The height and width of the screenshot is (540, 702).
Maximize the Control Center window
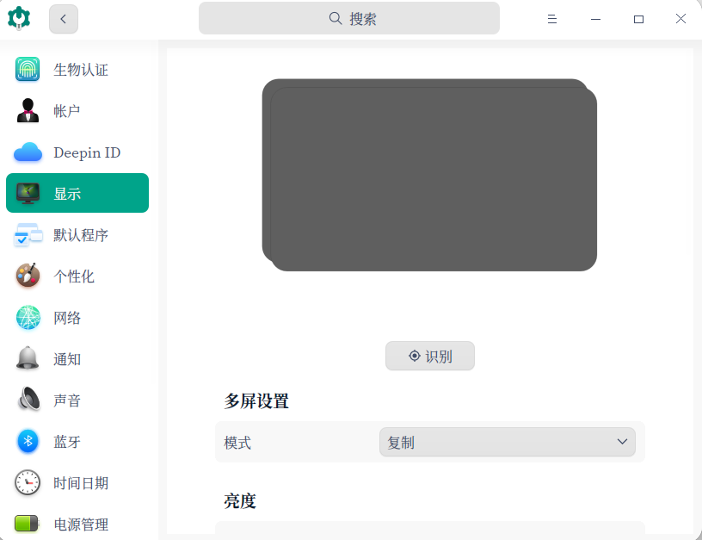tap(638, 19)
